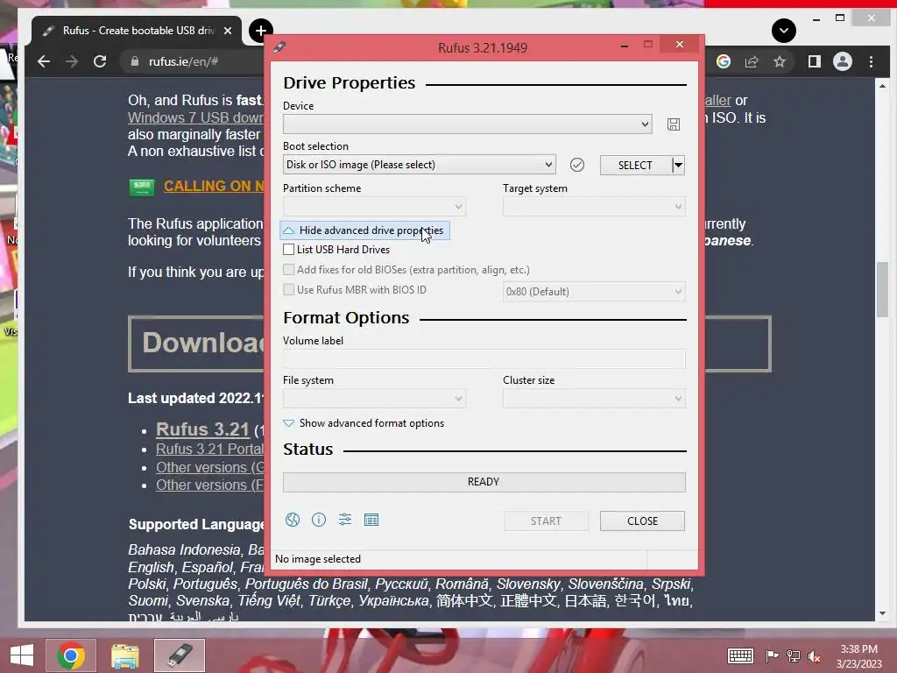Click No image selected status text
Screen dimensions: 897x673
(x=318, y=559)
